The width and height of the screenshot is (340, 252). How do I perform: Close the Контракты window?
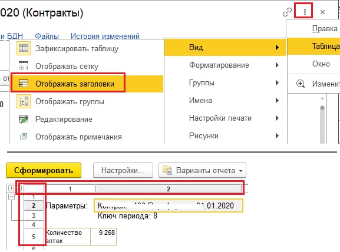coord(322,12)
